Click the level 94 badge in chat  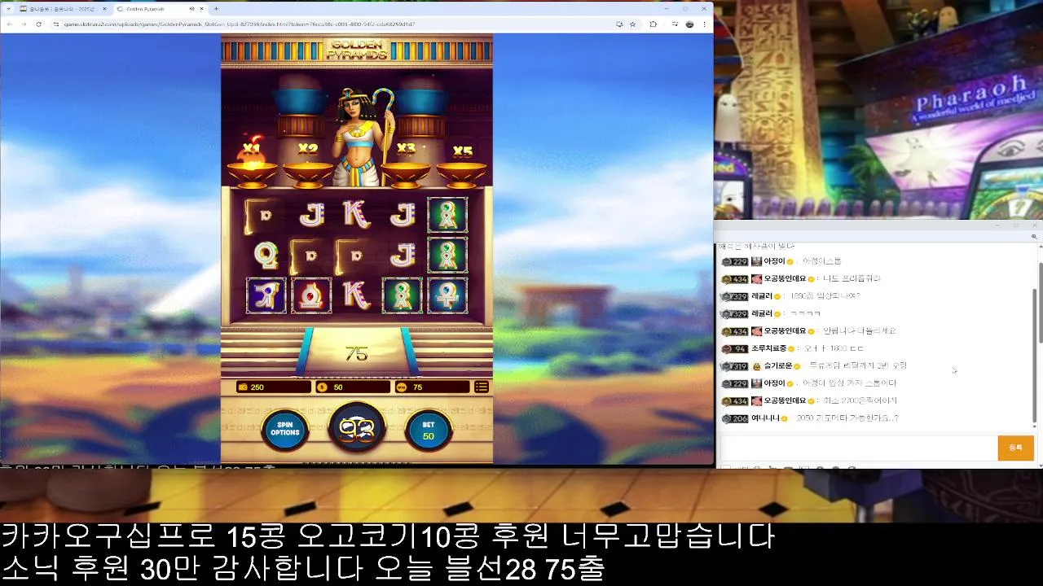[735, 348]
